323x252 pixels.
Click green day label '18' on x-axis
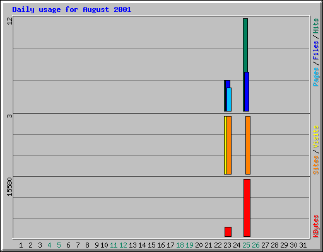[180, 245]
